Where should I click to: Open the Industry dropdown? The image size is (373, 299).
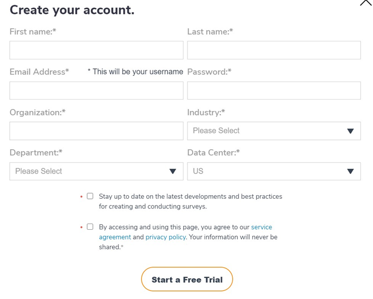(x=274, y=131)
